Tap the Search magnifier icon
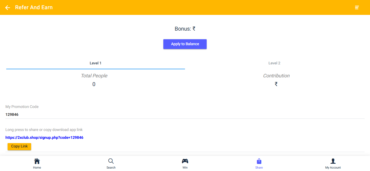 point(111,161)
